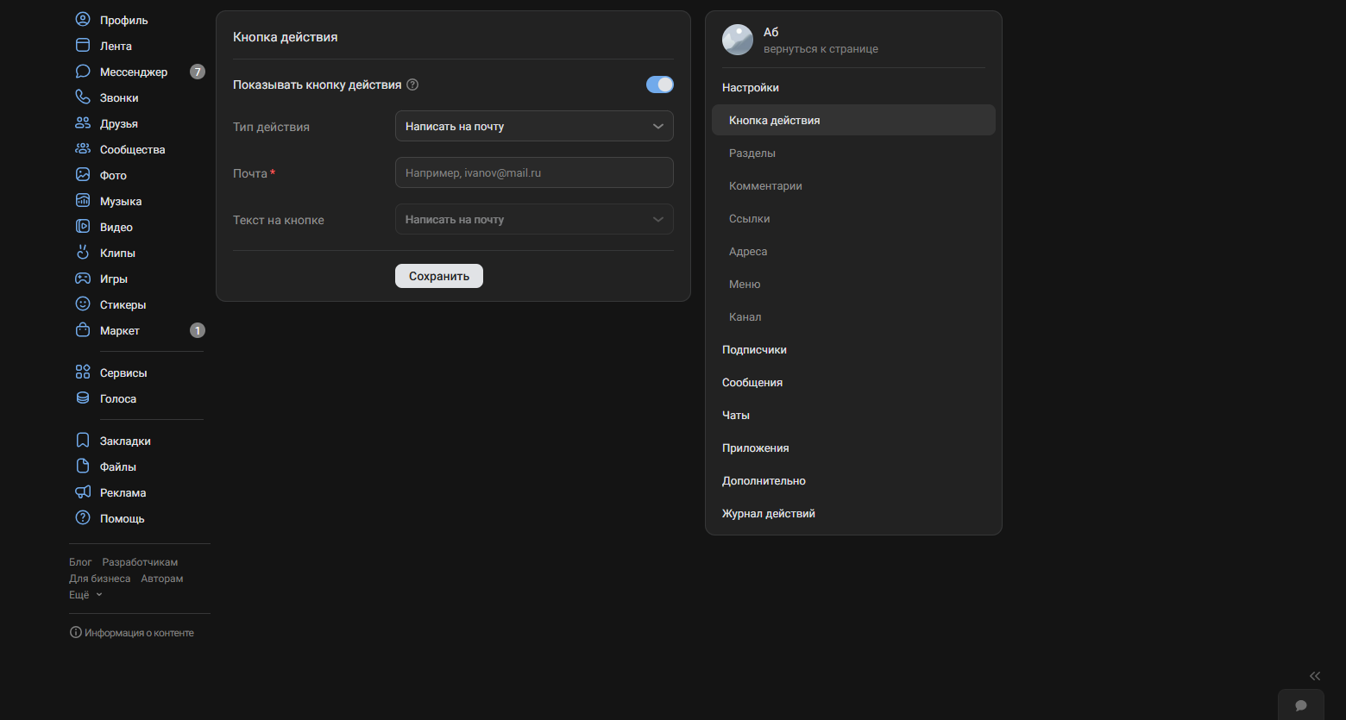Open the Файлы document icon
This screenshot has height=720, width=1346.
83,466
